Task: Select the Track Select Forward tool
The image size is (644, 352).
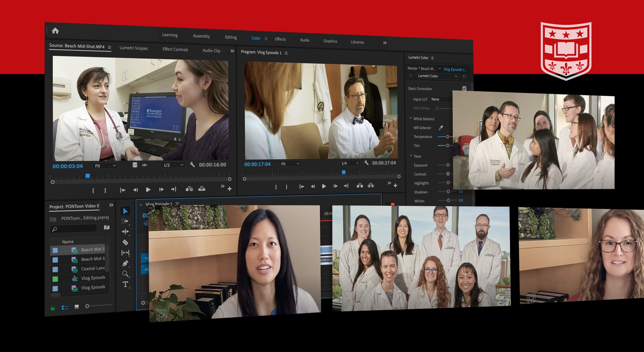Action: pos(125,221)
